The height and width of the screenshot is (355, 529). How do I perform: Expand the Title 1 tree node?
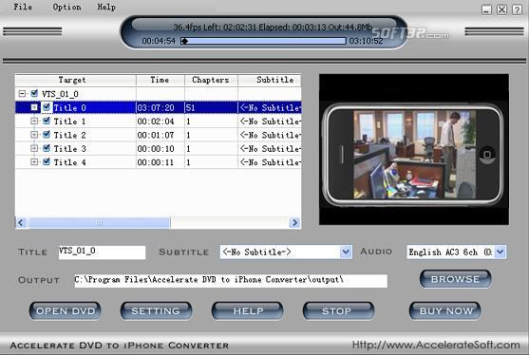[34, 121]
